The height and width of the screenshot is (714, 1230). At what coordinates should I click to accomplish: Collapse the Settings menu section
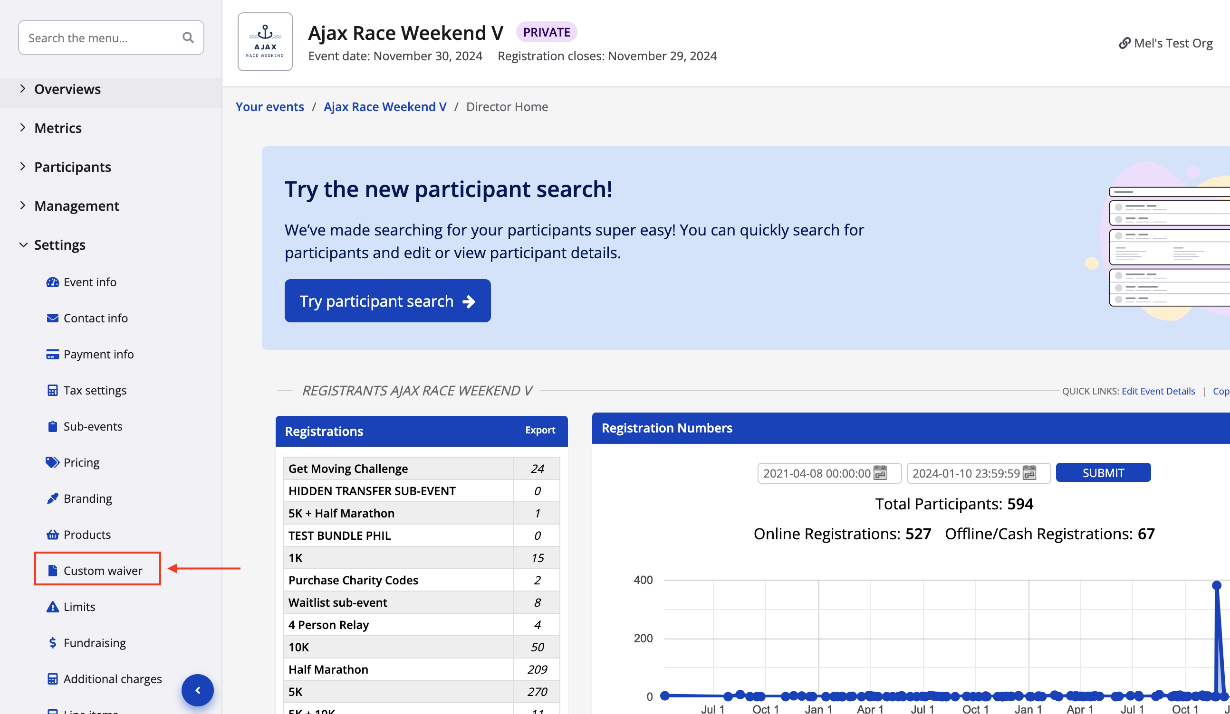tap(59, 245)
